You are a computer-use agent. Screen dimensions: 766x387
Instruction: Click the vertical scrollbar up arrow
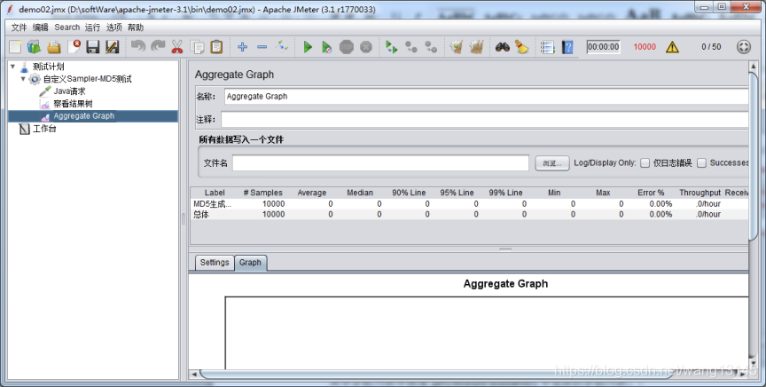click(x=753, y=66)
